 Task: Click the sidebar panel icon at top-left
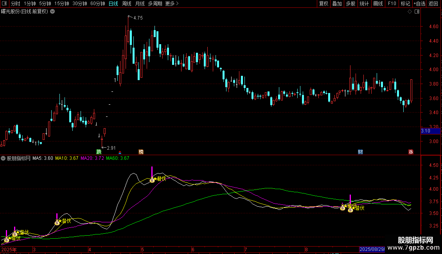(x=4, y=4)
